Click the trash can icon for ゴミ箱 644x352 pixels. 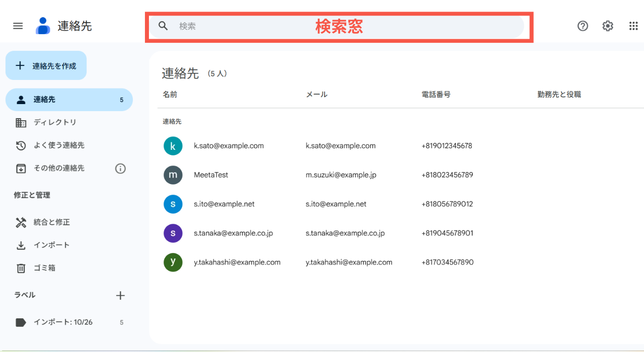pos(21,268)
